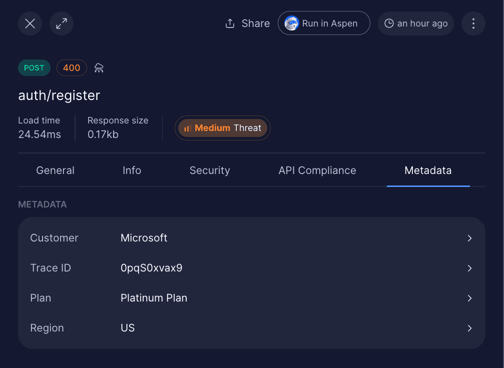Click the clock icon next to 'an hour ago'
Screen dimensions: 504x368
pos(389,23)
